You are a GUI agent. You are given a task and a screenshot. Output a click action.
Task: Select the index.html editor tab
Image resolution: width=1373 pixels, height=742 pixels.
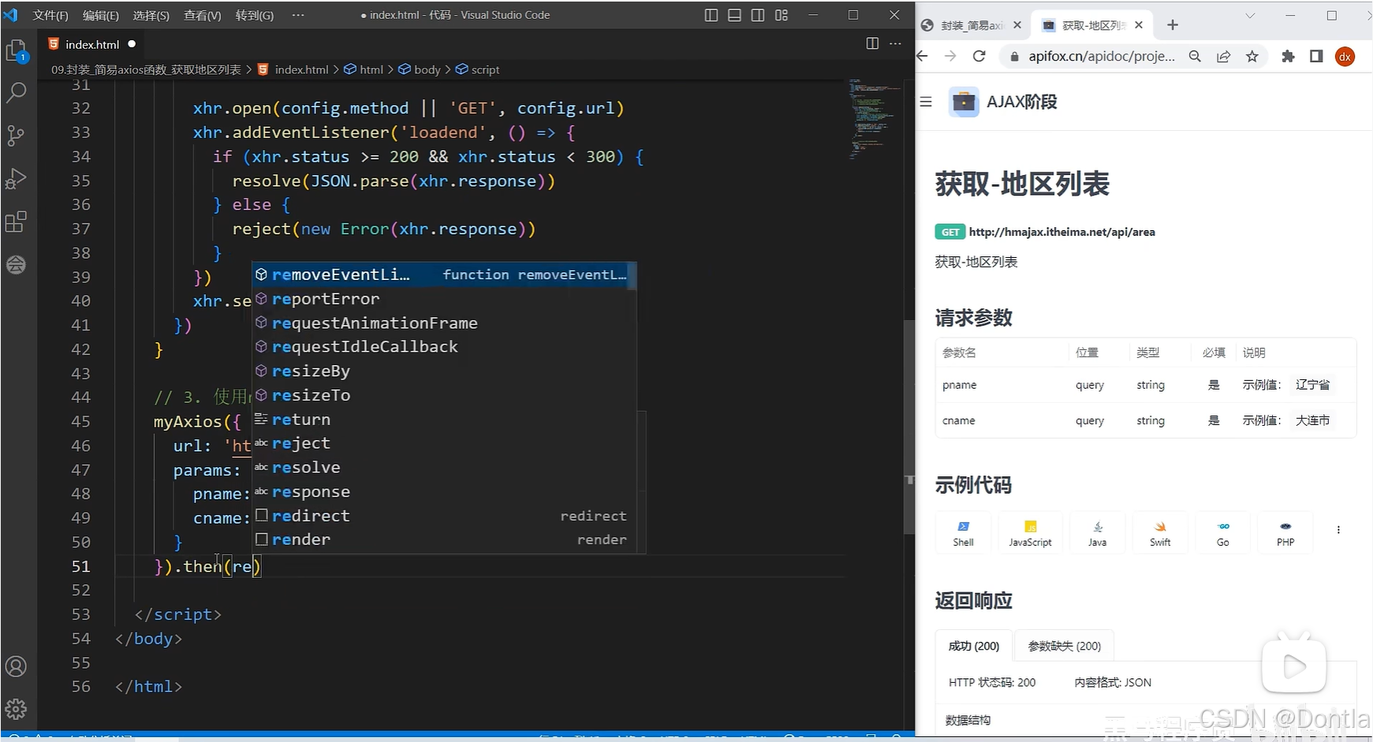(92, 44)
